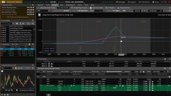Open the Setup gear menu
The height and width of the screenshot is (96, 171).
tap(156, 2)
